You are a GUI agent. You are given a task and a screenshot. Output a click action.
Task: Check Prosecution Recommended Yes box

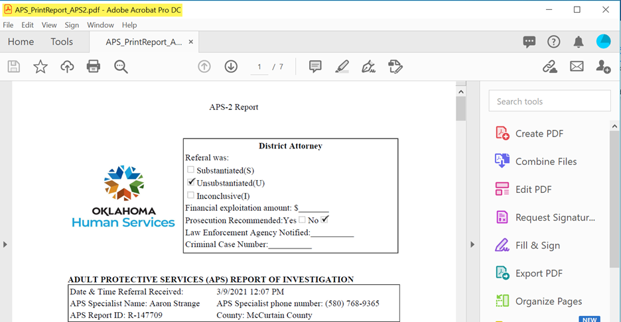pyautogui.click(x=302, y=219)
